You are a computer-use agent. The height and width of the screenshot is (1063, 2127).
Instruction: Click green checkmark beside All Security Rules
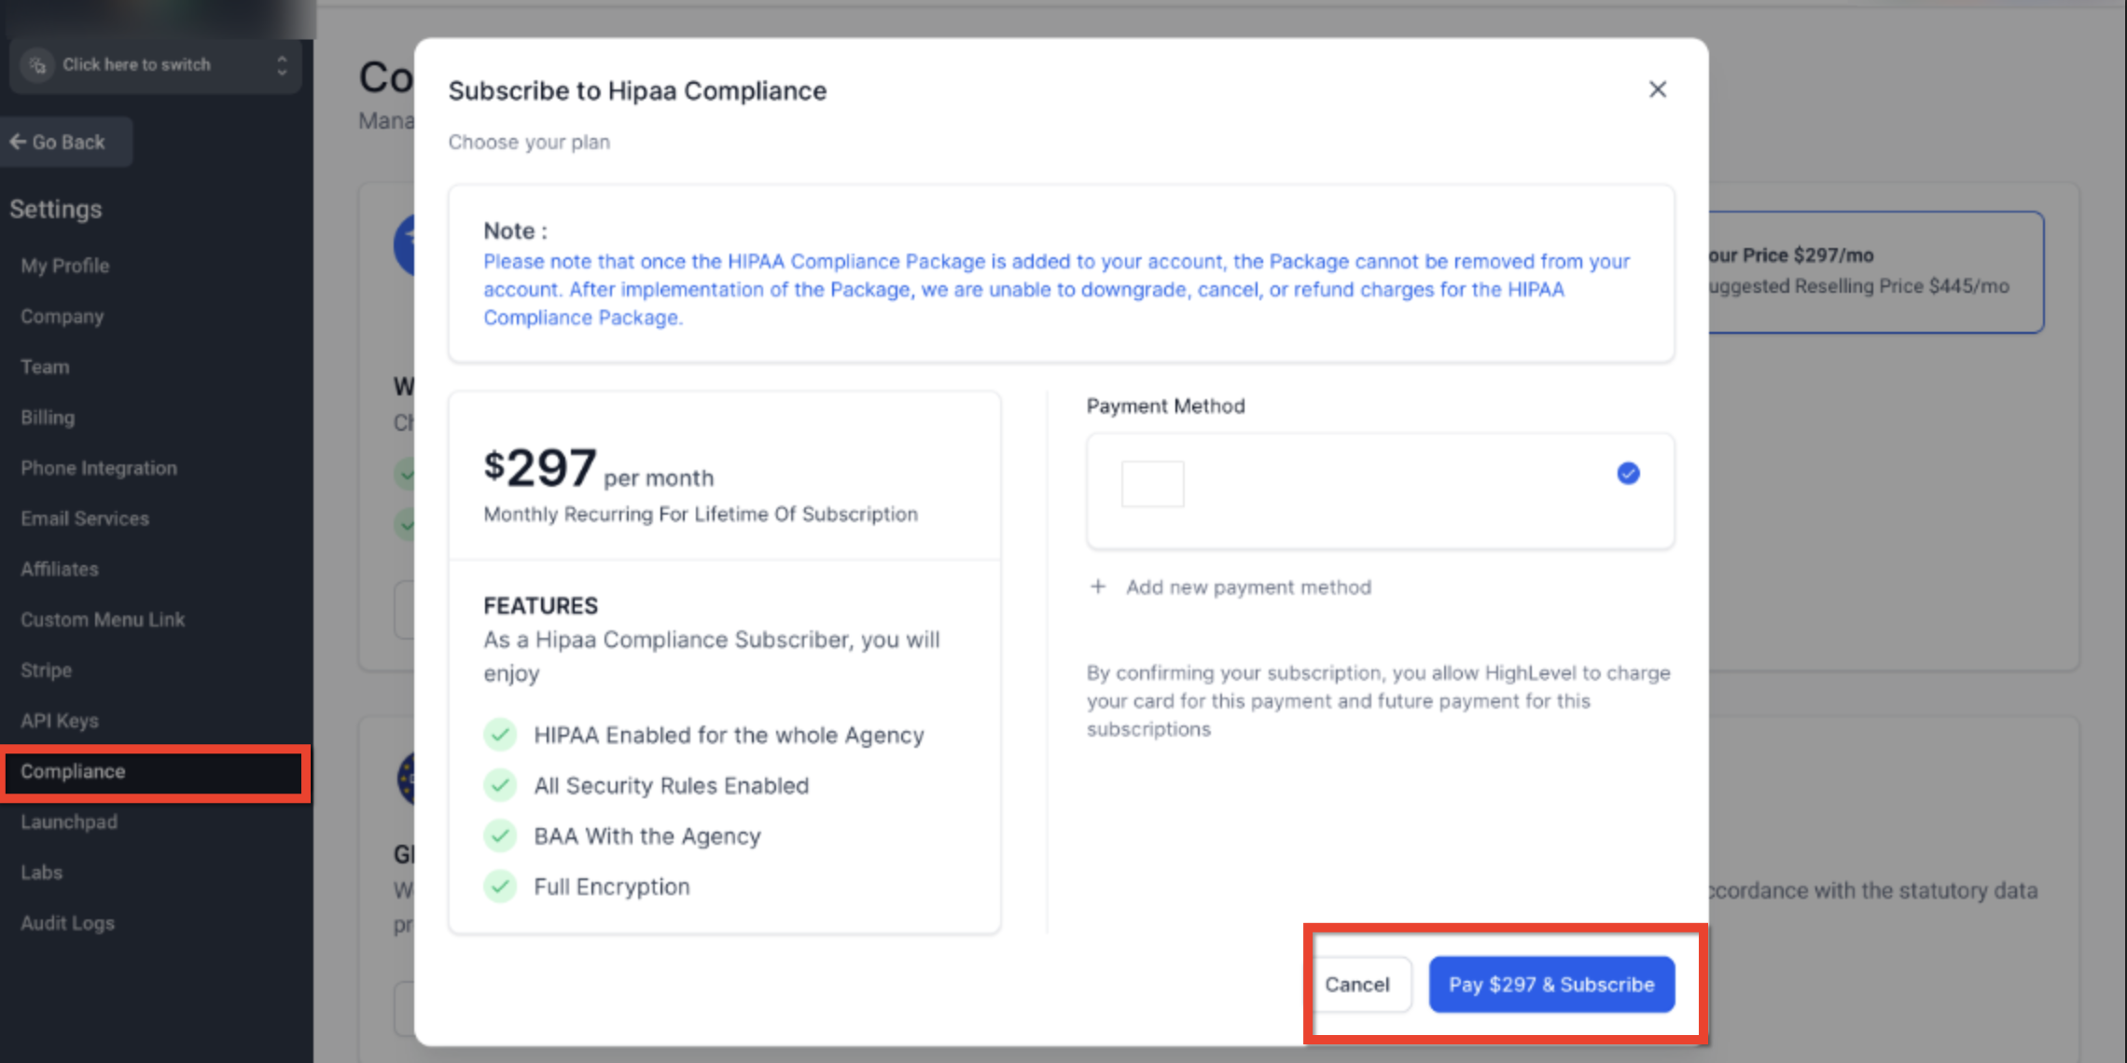[500, 785]
